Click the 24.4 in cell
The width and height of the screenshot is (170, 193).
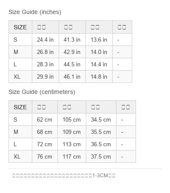click(x=45, y=40)
